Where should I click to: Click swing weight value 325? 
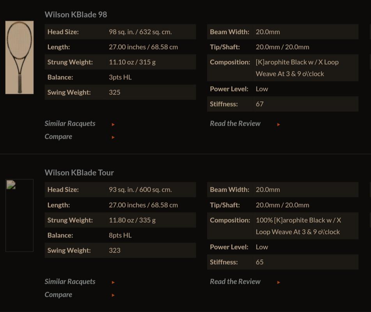115,92
